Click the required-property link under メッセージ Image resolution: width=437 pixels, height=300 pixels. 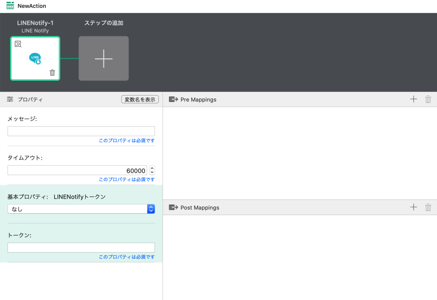pos(126,141)
